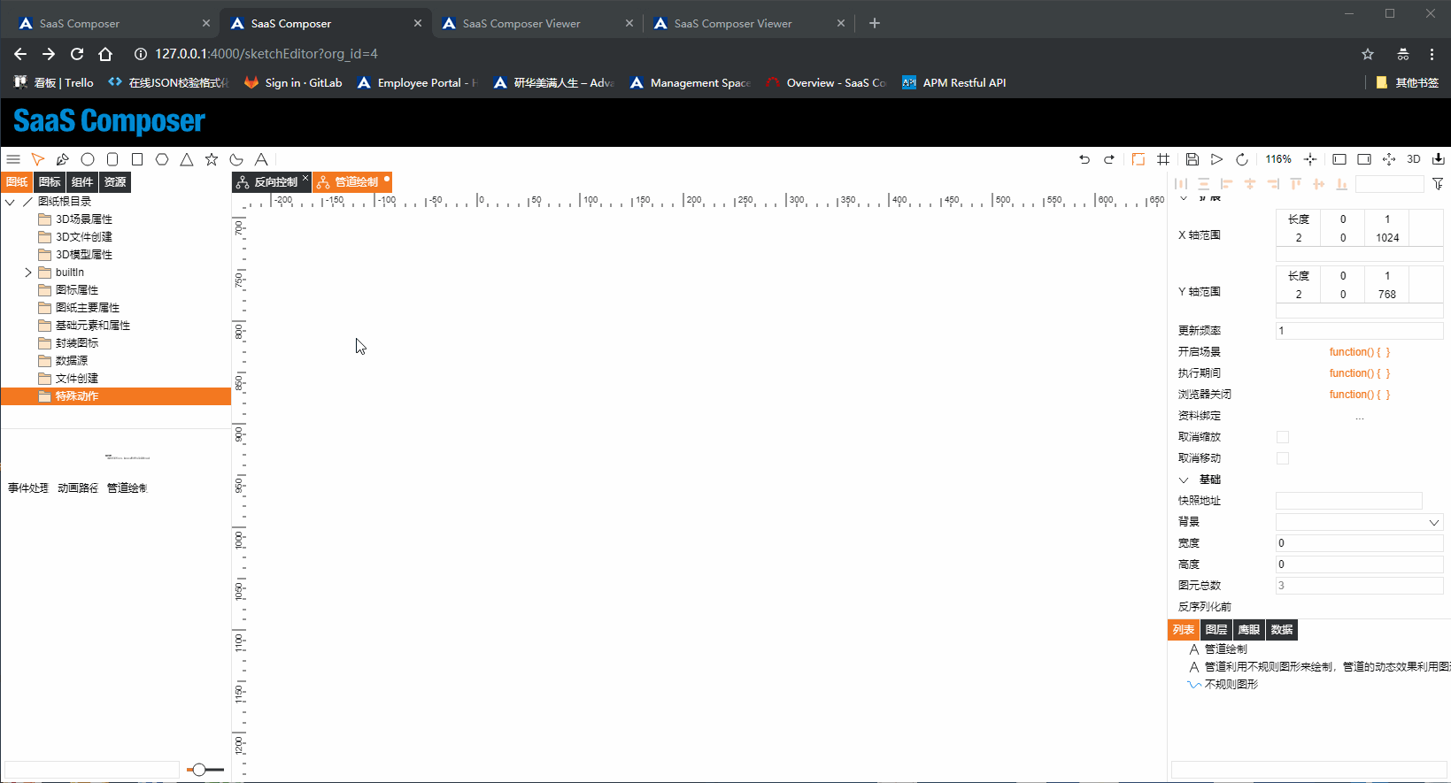Choose the triangle shape tool
The width and height of the screenshot is (1451, 783).
click(x=187, y=159)
